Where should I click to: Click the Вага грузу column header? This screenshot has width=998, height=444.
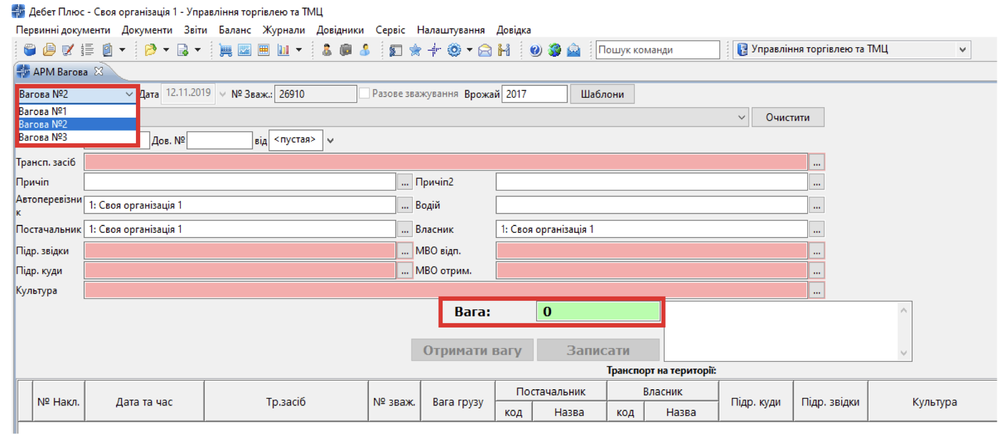point(458,402)
